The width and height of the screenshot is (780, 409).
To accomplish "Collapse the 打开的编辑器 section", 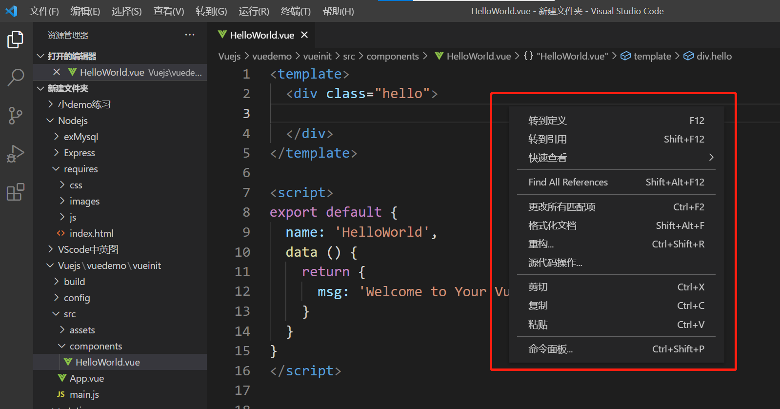I will point(41,56).
